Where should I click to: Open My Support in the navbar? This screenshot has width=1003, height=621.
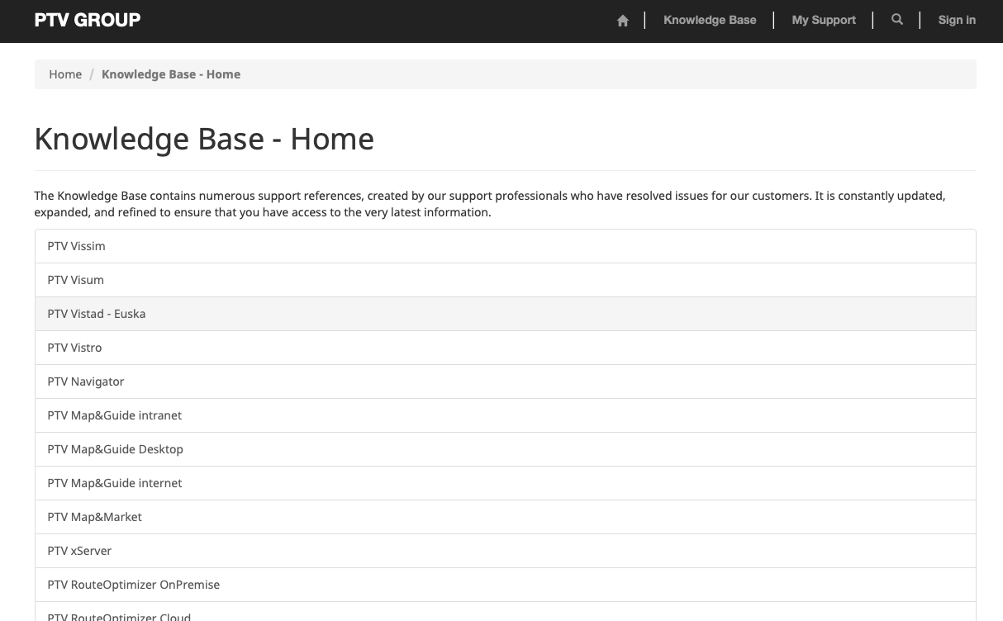(824, 20)
